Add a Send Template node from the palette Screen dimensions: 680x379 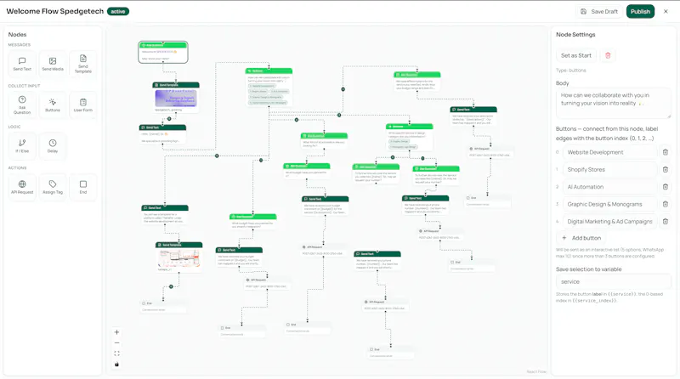(x=82, y=65)
